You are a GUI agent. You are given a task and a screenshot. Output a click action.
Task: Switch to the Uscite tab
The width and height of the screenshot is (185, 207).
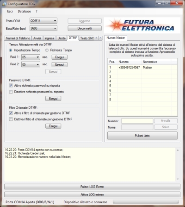62,38
